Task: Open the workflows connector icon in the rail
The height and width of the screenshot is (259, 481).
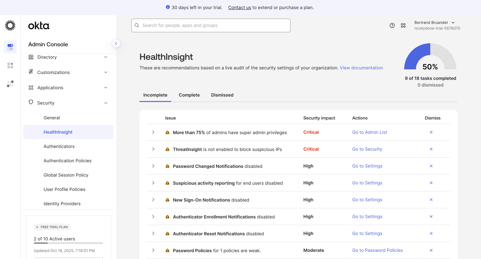Action: (10, 84)
